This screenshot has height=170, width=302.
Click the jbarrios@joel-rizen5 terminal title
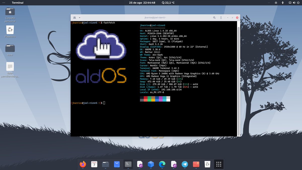(x=155, y=18)
